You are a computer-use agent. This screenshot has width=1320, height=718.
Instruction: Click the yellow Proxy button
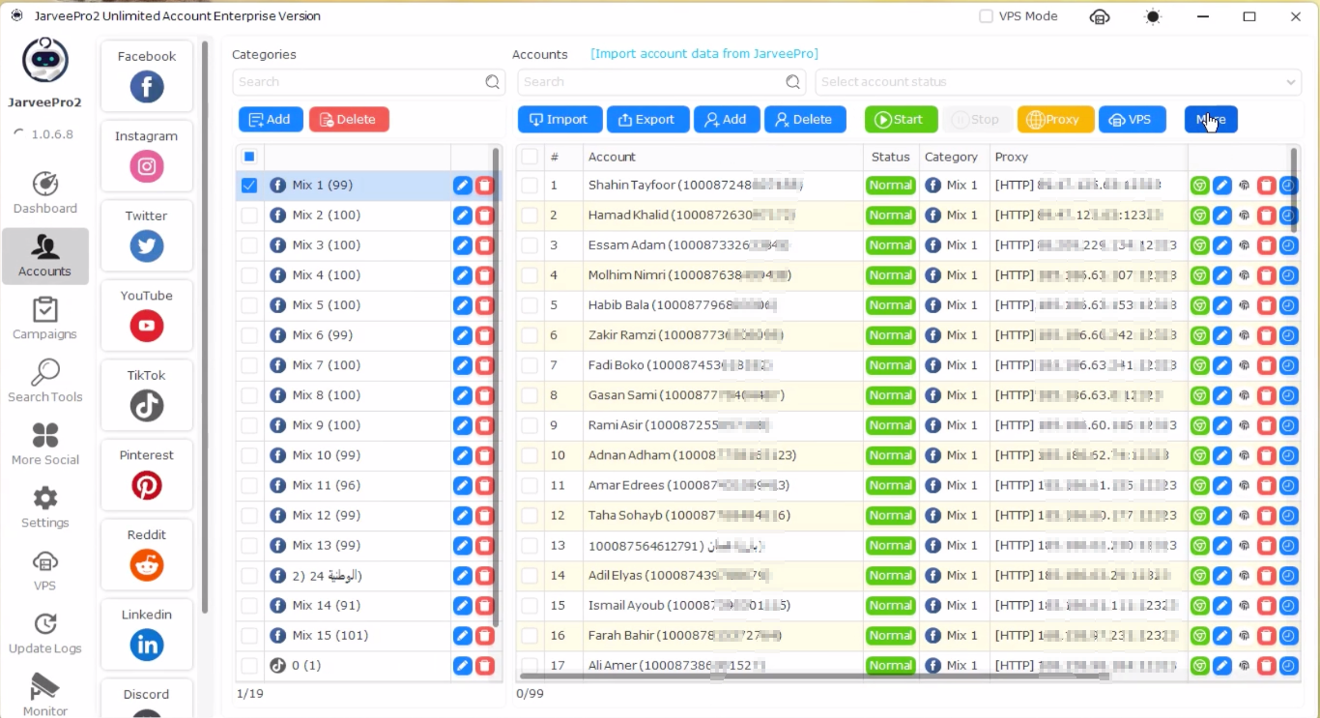coord(1056,120)
